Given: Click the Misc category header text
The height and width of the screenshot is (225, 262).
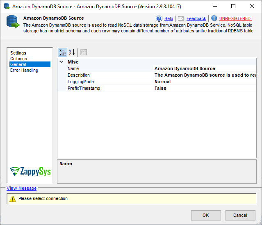Looking at the screenshot, I should click(x=73, y=62).
